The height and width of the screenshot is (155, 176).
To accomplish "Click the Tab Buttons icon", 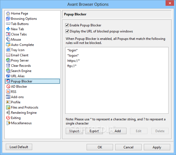I will pyautogui.click(x=8, y=24).
